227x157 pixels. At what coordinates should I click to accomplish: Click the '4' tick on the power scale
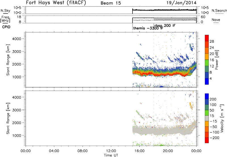pos(211,78)
